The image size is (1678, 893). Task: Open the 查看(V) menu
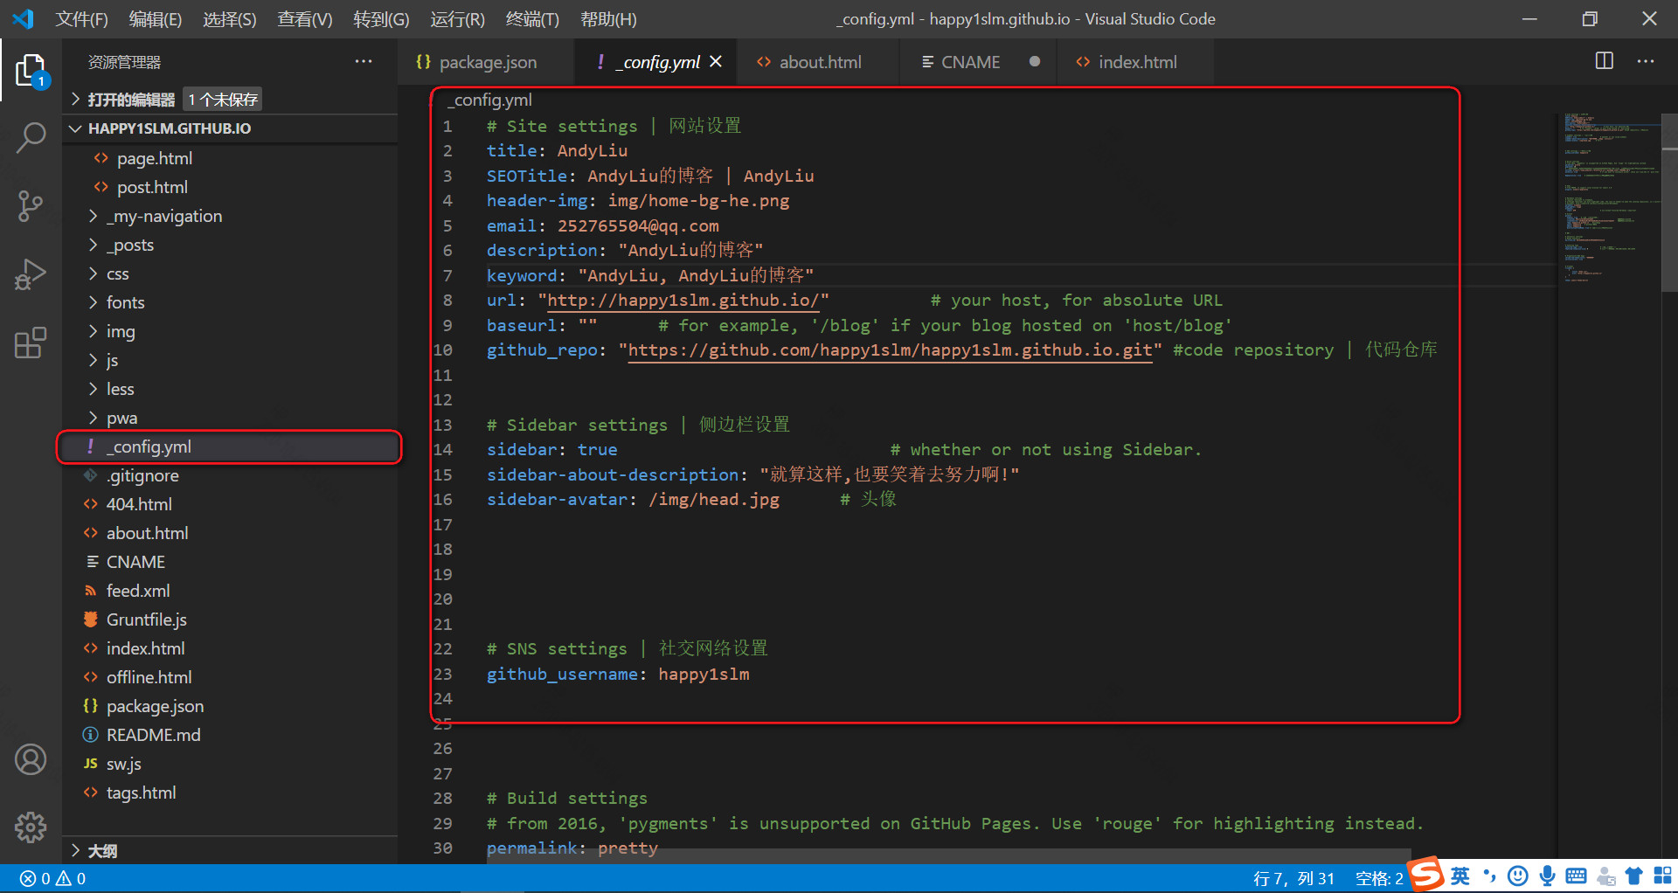305,18
